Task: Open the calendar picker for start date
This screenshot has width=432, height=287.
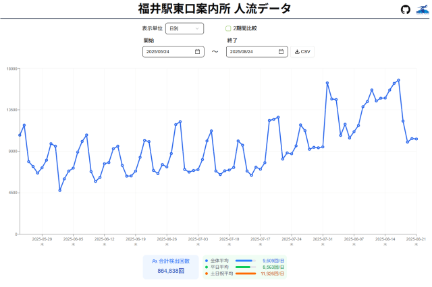Action: (197, 52)
